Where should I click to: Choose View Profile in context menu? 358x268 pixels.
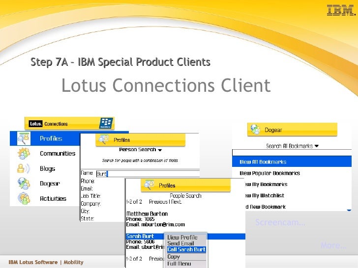pos(182,237)
